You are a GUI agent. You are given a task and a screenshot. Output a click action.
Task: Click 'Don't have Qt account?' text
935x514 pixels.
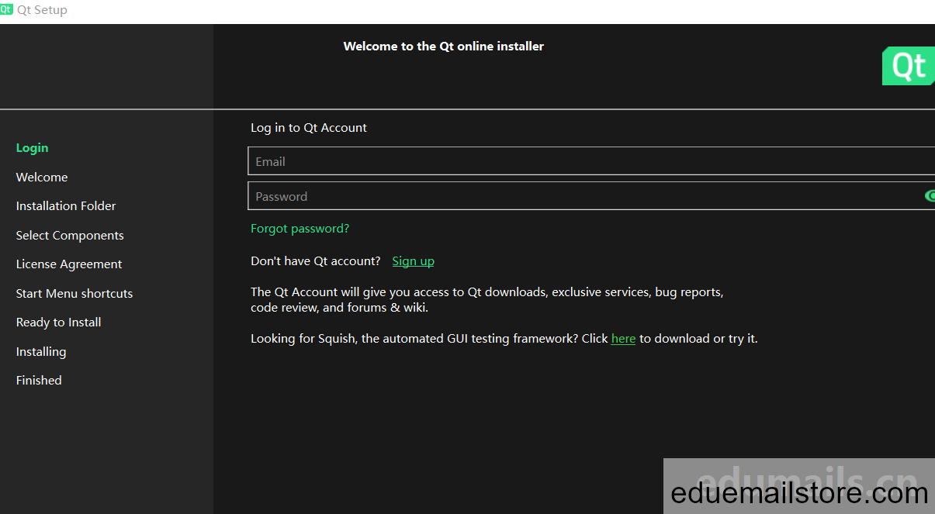[x=316, y=261]
